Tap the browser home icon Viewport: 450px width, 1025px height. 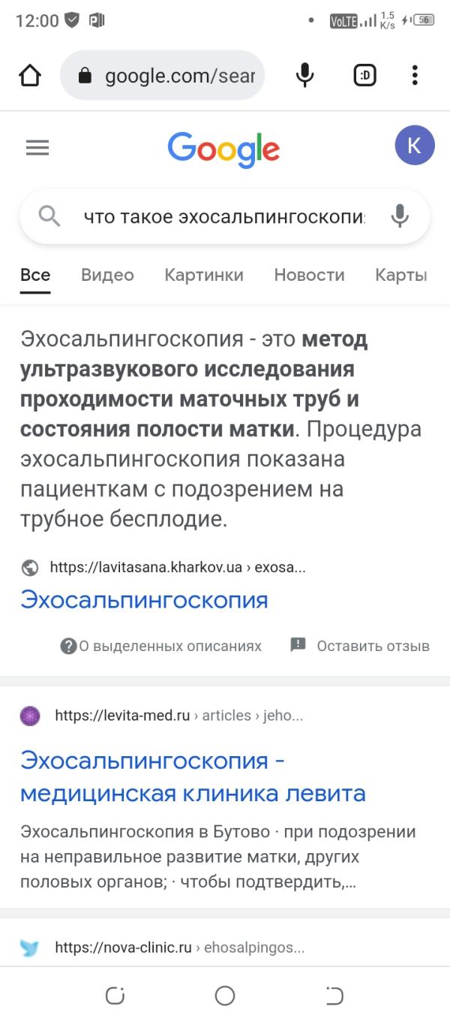tap(30, 75)
